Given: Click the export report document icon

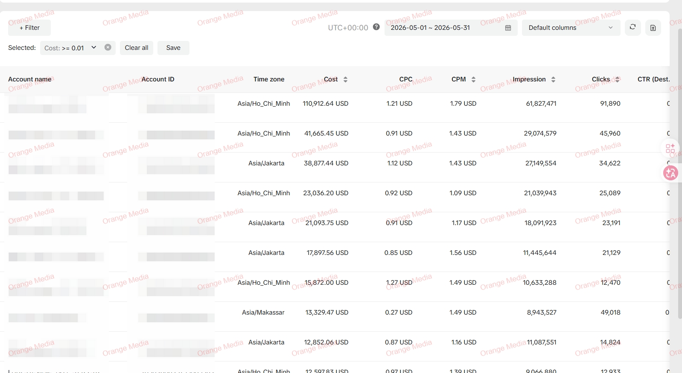Looking at the screenshot, I should 653,28.
